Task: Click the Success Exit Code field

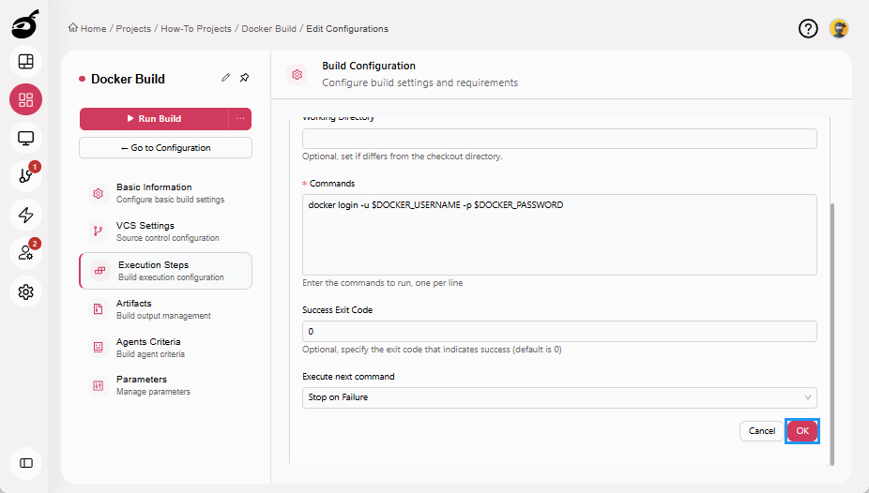Action: (x=559, y=332)
